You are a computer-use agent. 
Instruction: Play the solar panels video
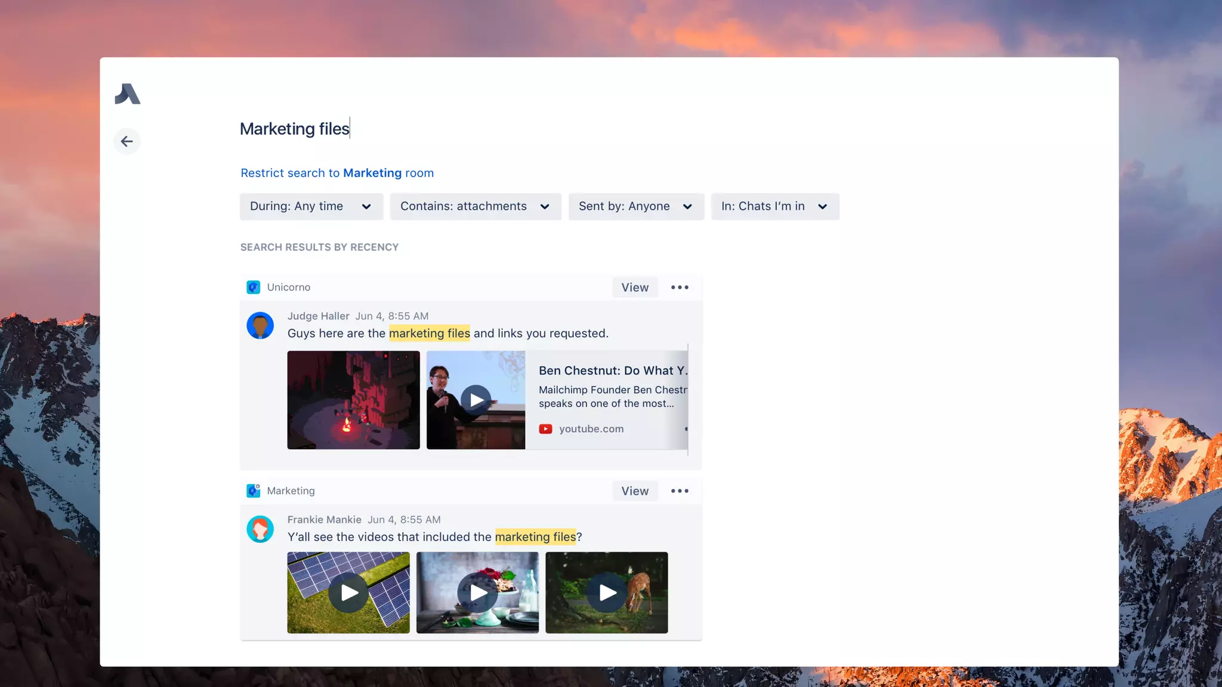point(348,593)
